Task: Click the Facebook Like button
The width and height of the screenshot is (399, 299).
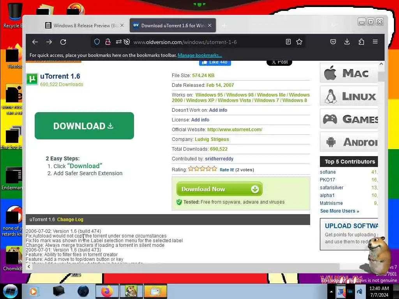Action: click(215, 62)
